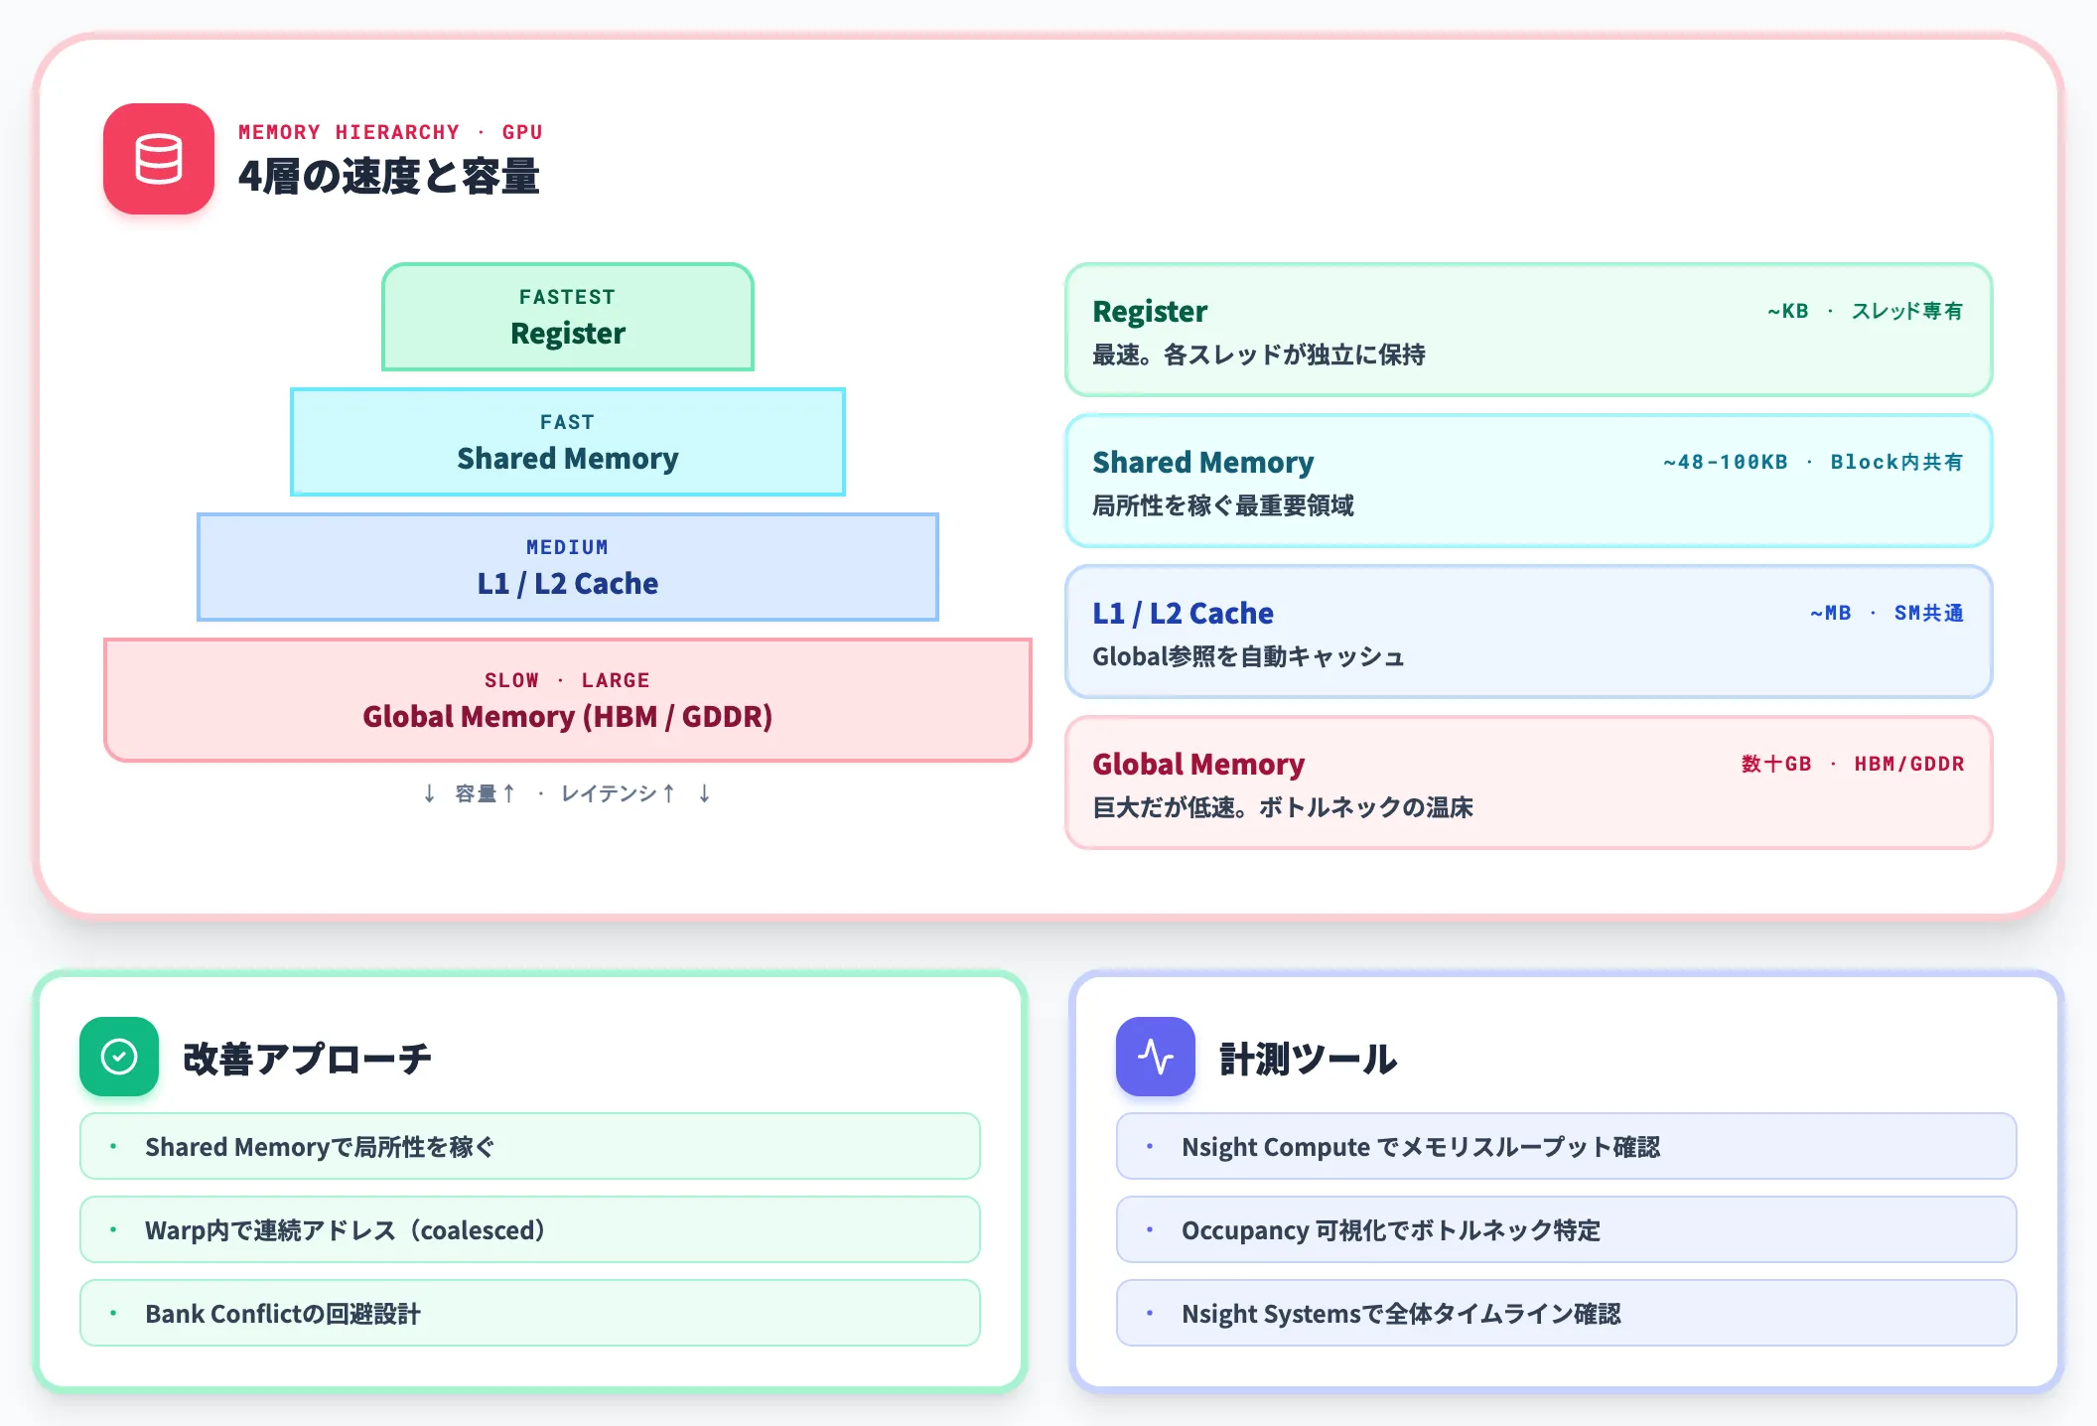Screen dimensions: 2097x1426
Task: Click 'Nsight Systemsで全体タイムライン確認' item
Action: 1567,1313
